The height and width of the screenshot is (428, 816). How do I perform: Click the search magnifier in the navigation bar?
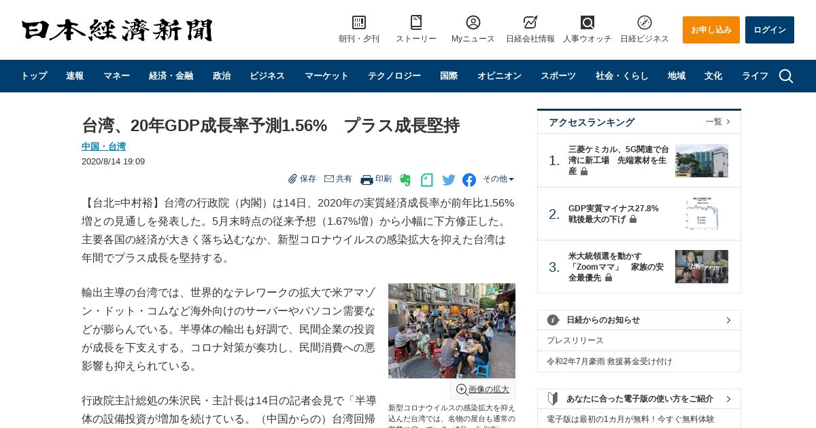pyautogui.click(x=786, y=76)
